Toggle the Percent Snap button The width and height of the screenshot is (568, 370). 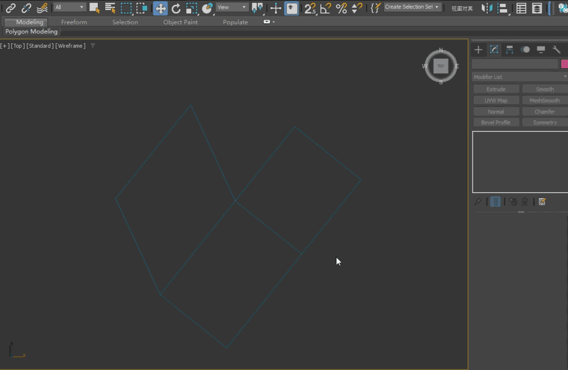pos(341,8)
